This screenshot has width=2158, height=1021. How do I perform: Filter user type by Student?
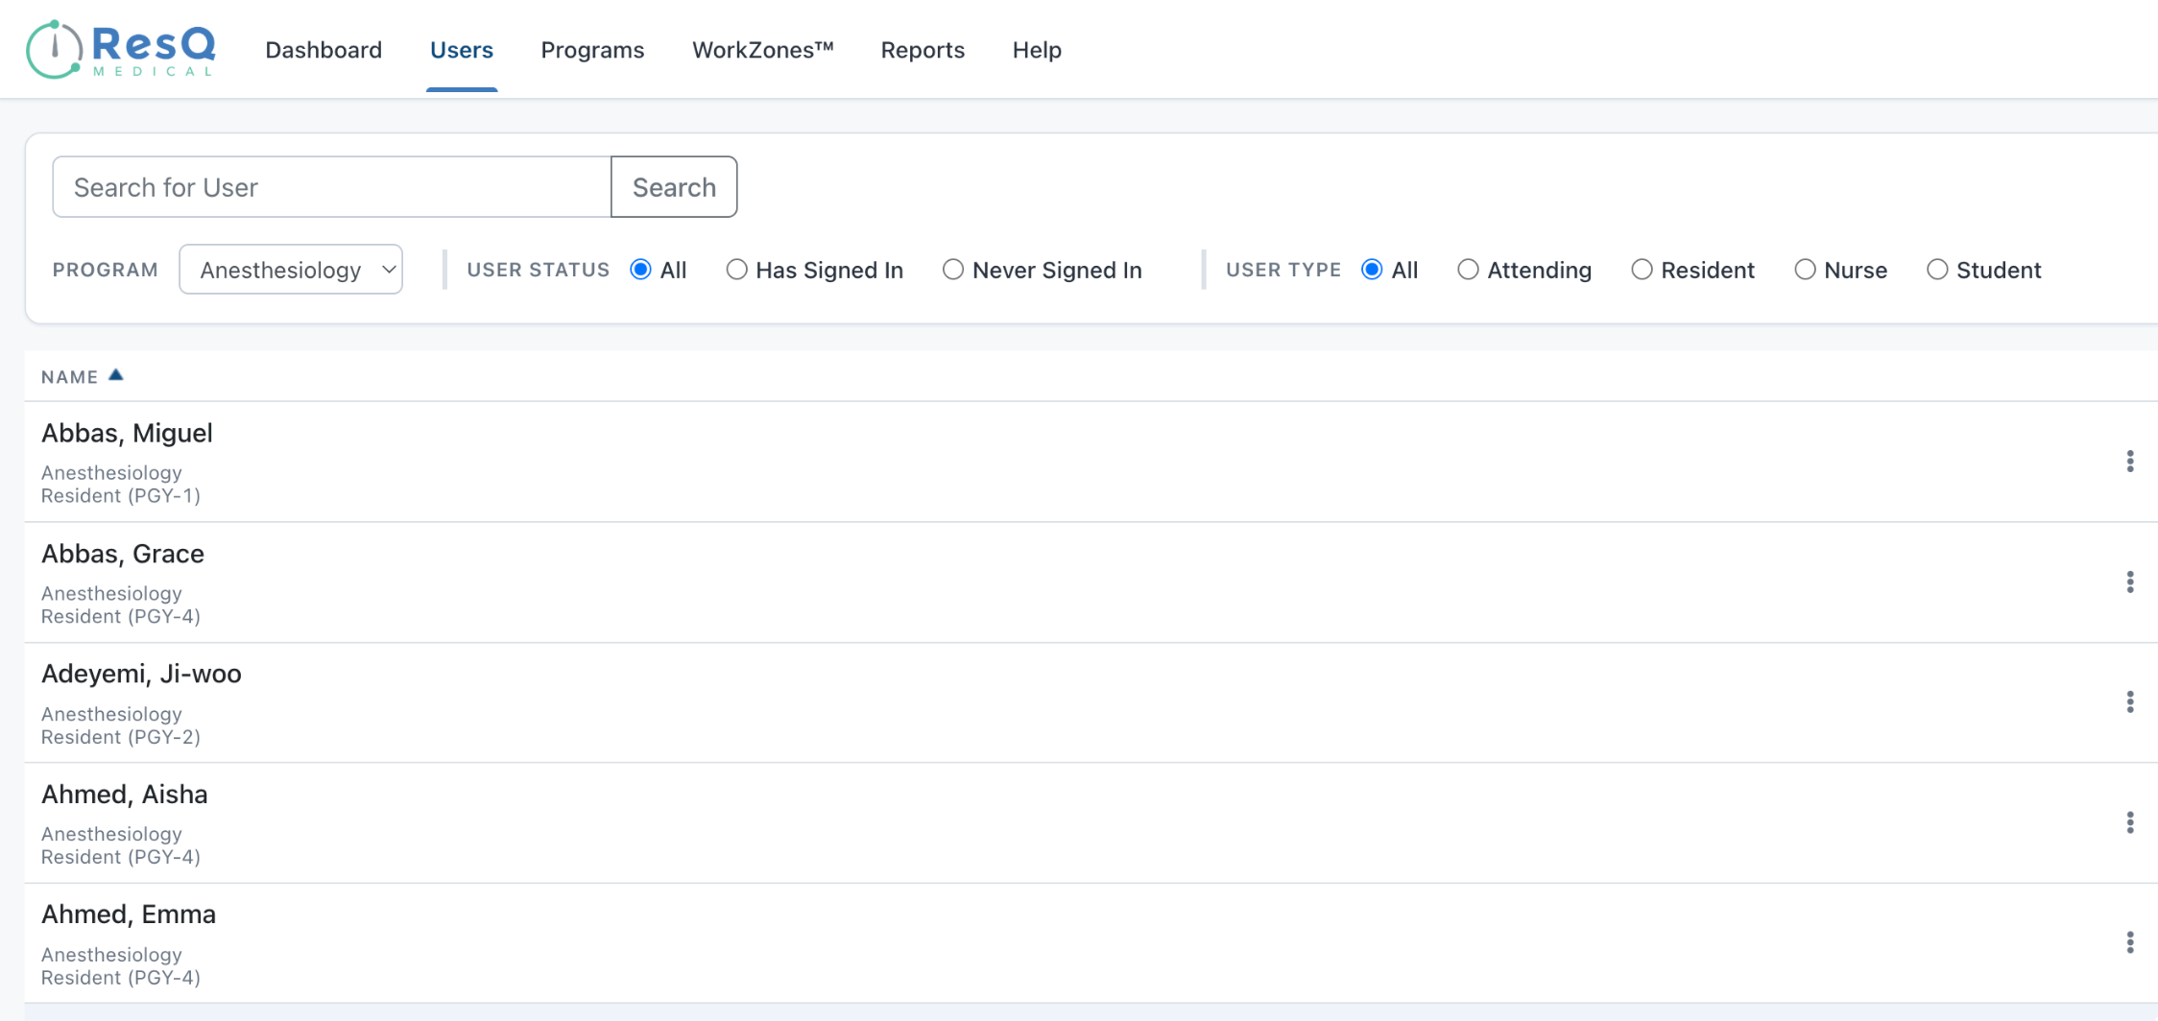1937,270
